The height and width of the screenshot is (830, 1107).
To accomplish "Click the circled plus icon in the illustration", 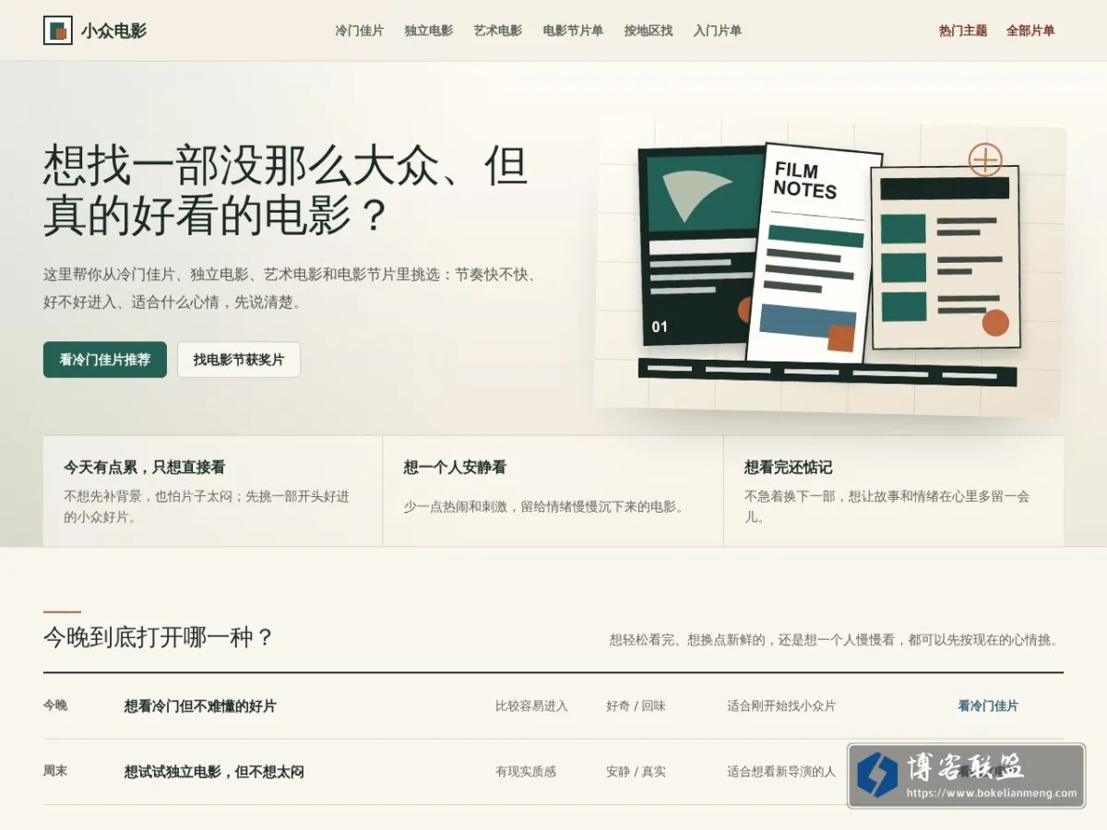I will 985,160.
